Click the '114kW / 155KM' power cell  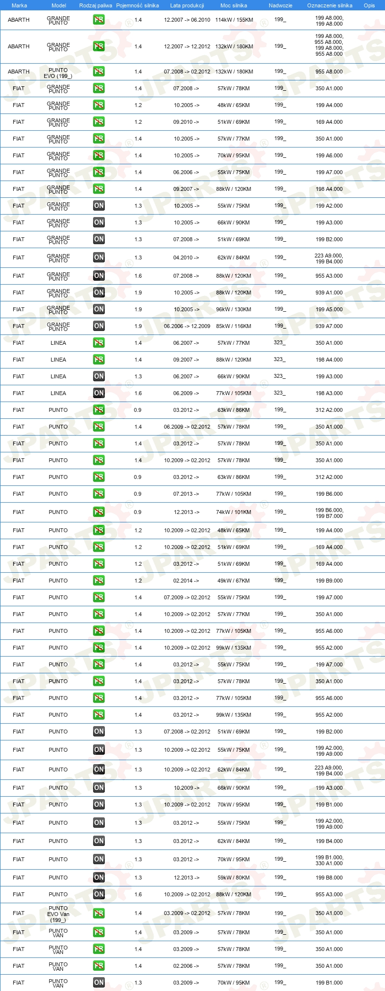[234, 20]
